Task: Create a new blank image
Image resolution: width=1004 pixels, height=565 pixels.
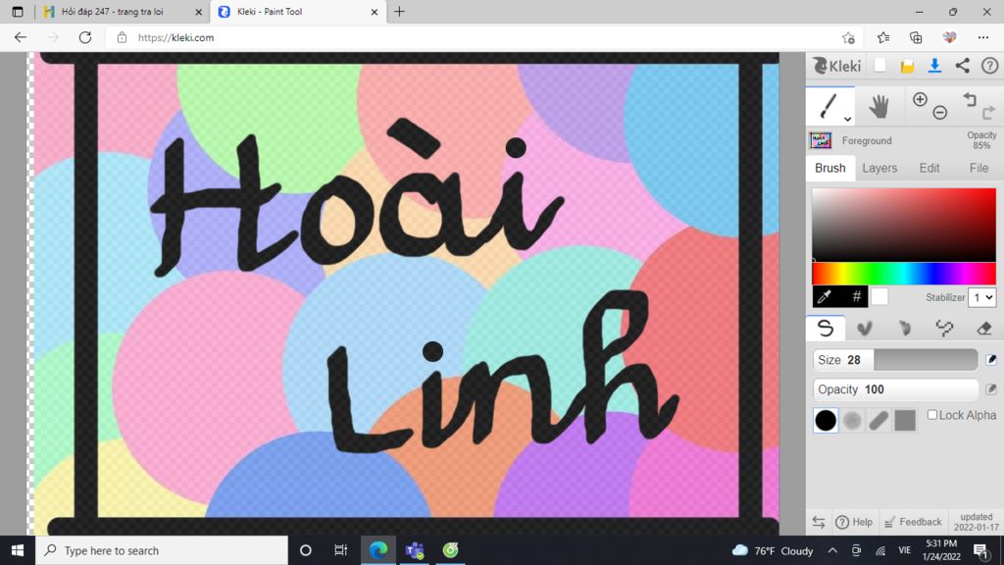Action: pyautogui.click(x=879, y=66)
